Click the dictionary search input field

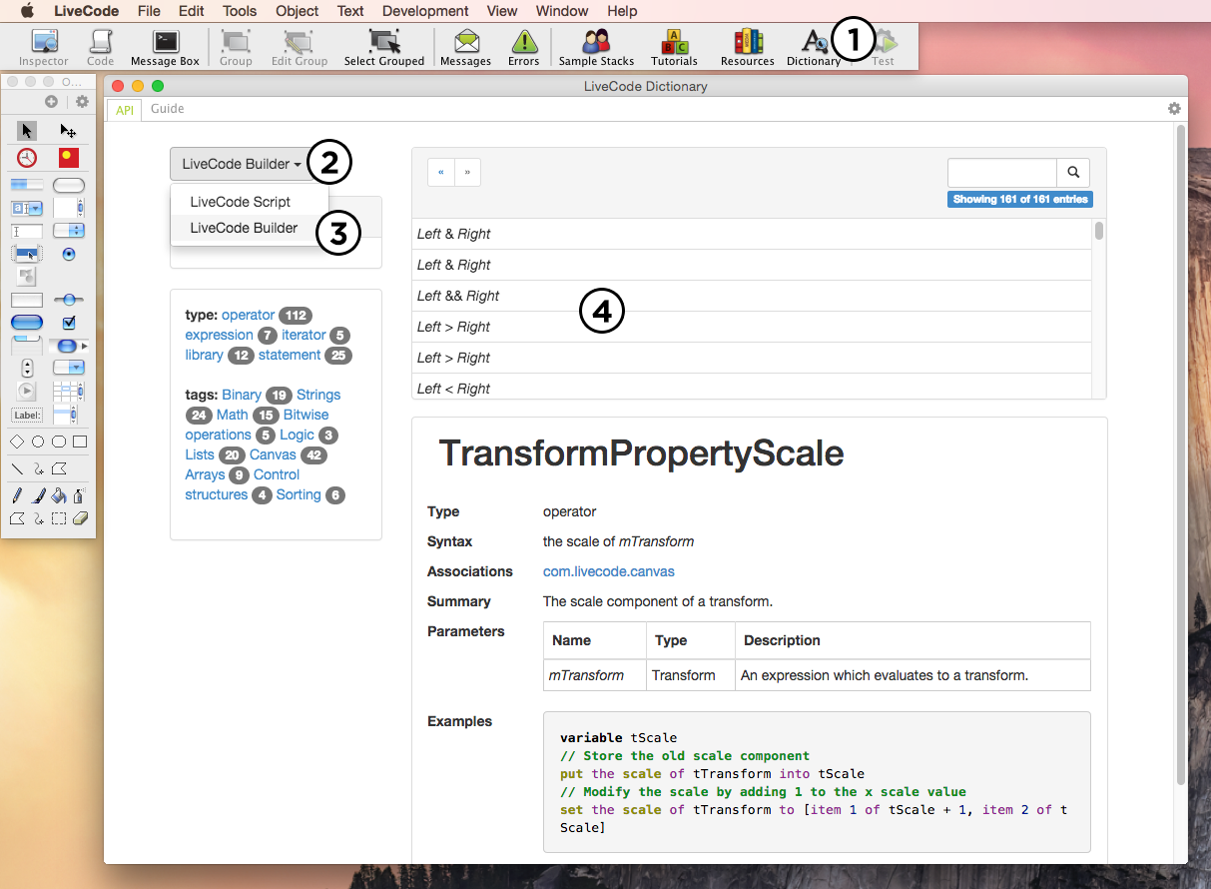click(x=1001, y=172)
